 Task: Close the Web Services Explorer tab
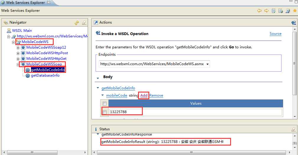(49, 2)
